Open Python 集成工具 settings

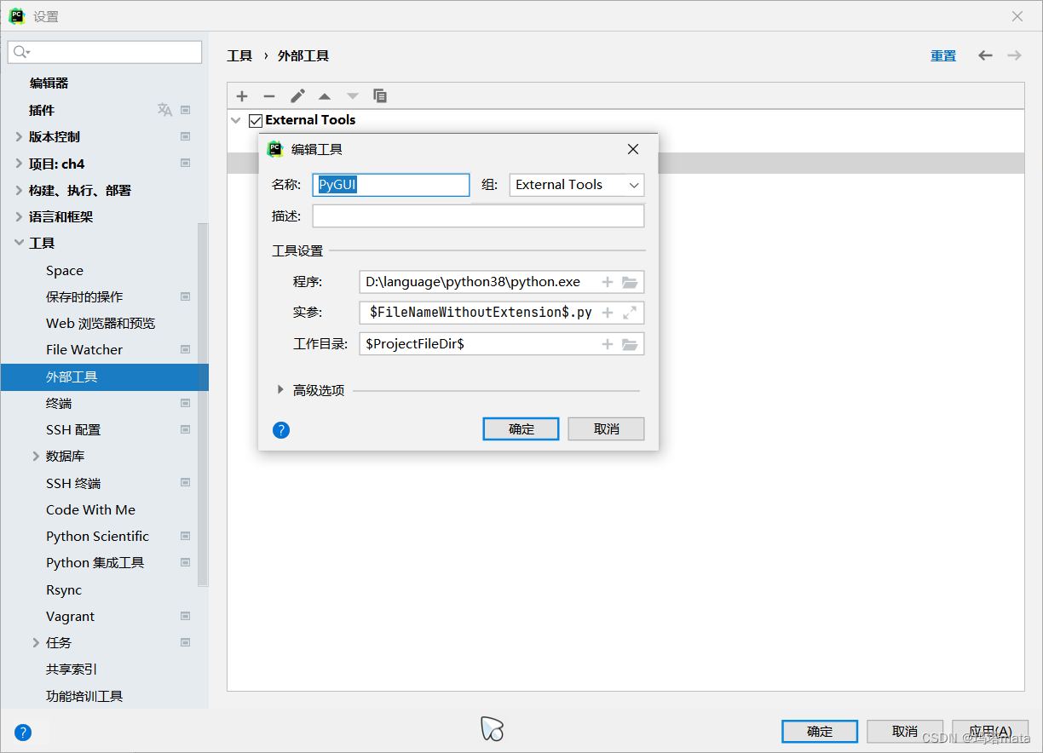pos(95,562)
